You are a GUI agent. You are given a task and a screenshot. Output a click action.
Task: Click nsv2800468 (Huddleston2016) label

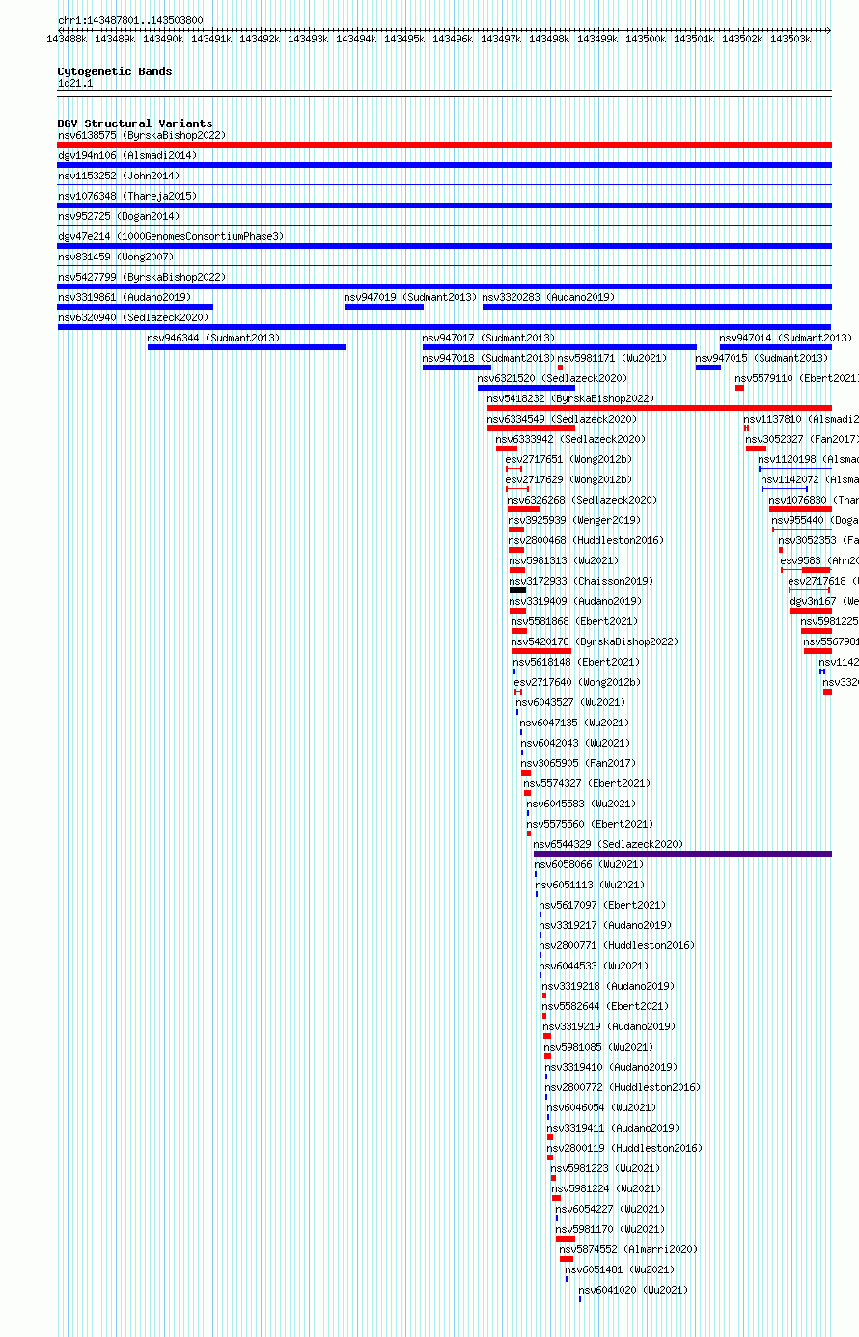587,540
